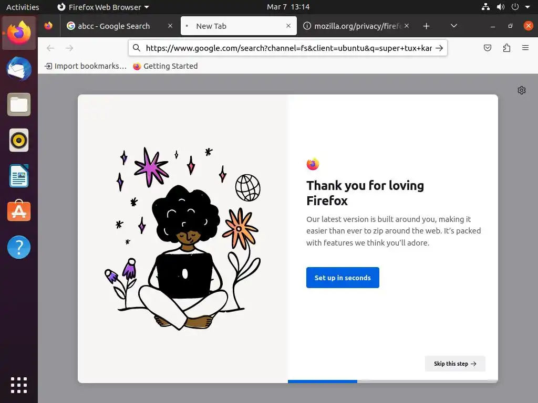Click the onboarding progress bar
The width and height of the screenshot is (538, 403).
coord(393,381)
